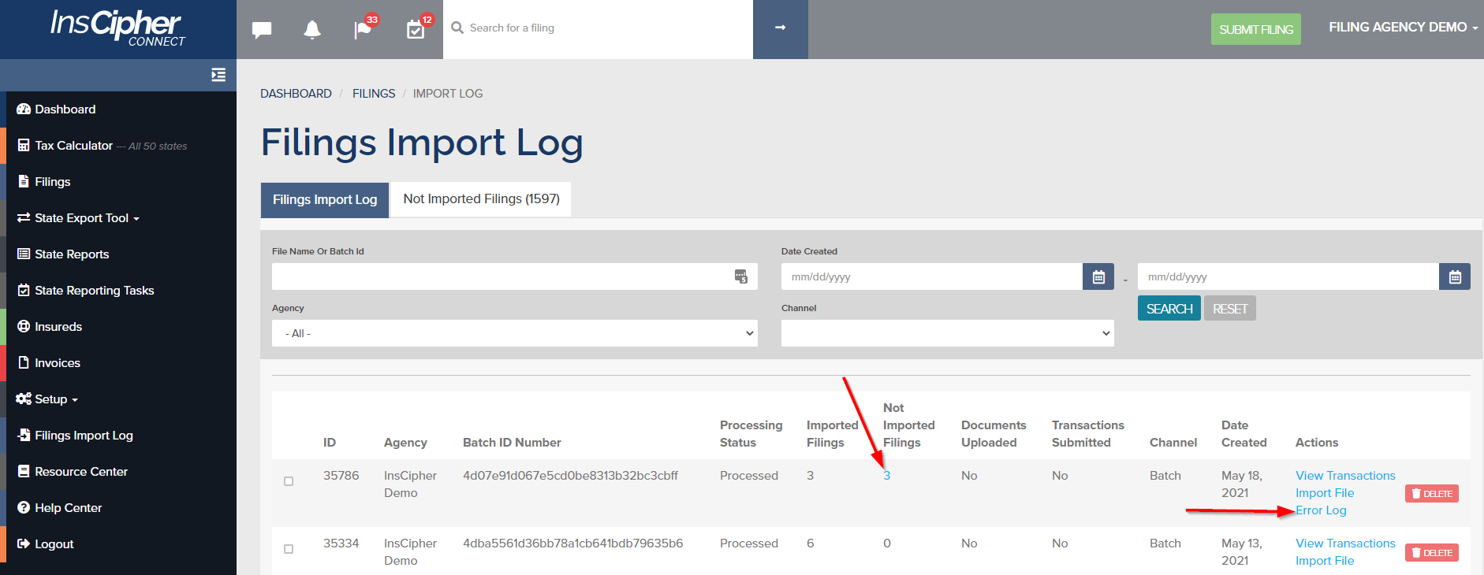Switch to the Not Imported Filings tab
This screenshot has width=1484, height=575.
[481, 199]
